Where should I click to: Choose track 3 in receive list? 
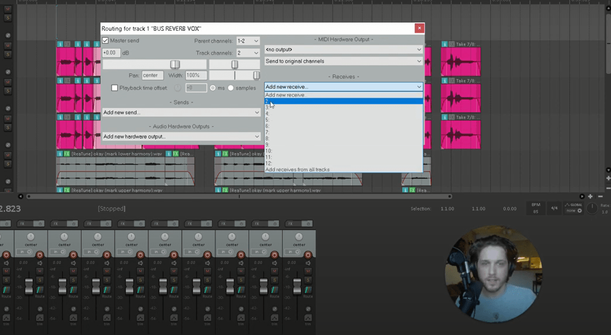coord(343,107)
